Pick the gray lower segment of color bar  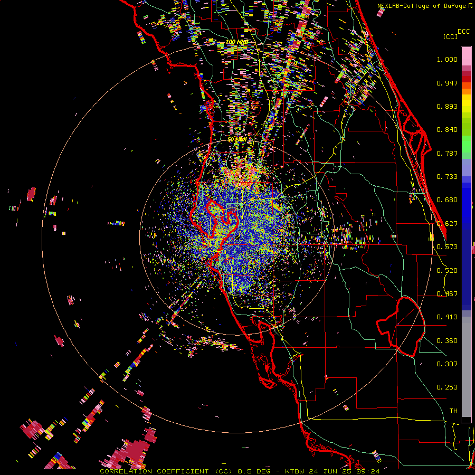pyautogui.click(x=466, y=367)
